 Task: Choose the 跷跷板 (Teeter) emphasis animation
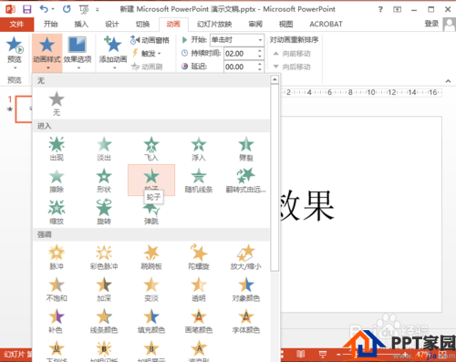tap(151, 257)
